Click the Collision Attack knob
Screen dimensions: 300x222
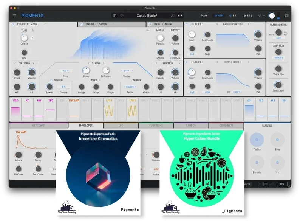click(17, 72)
